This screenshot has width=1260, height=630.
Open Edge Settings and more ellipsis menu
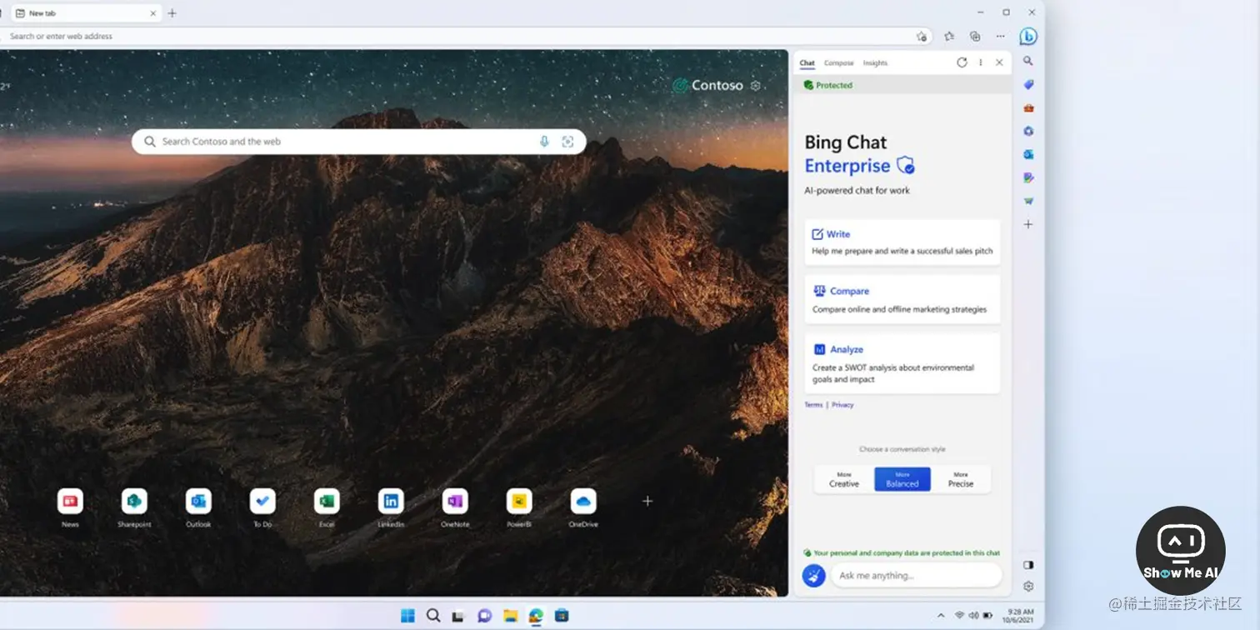pos(1001,37)
